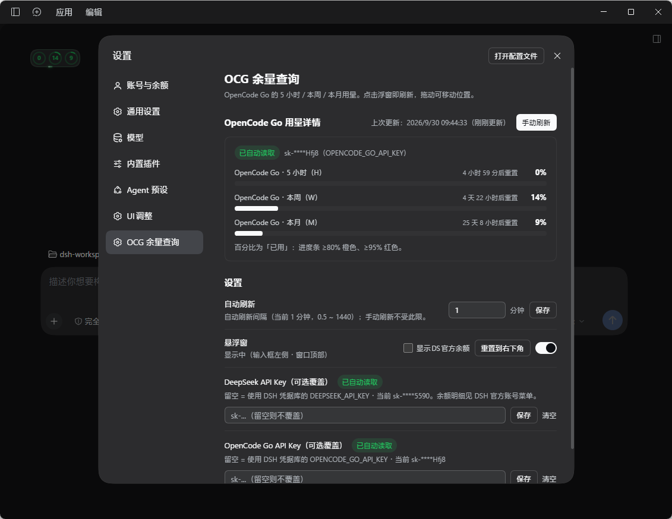Click the 已自动读取 badge in usage card
The width and height of the screenshot is (672, 519).
tap(257, 153)
